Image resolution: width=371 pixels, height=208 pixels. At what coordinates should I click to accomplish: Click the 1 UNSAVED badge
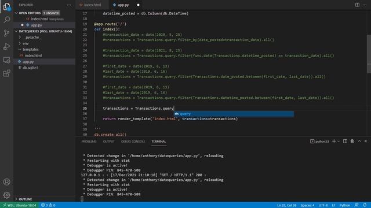click(52, 13)
